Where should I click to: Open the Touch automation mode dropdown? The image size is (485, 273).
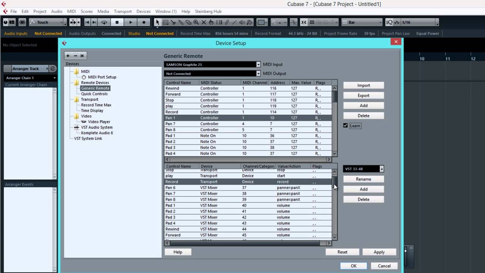[48, 22]
